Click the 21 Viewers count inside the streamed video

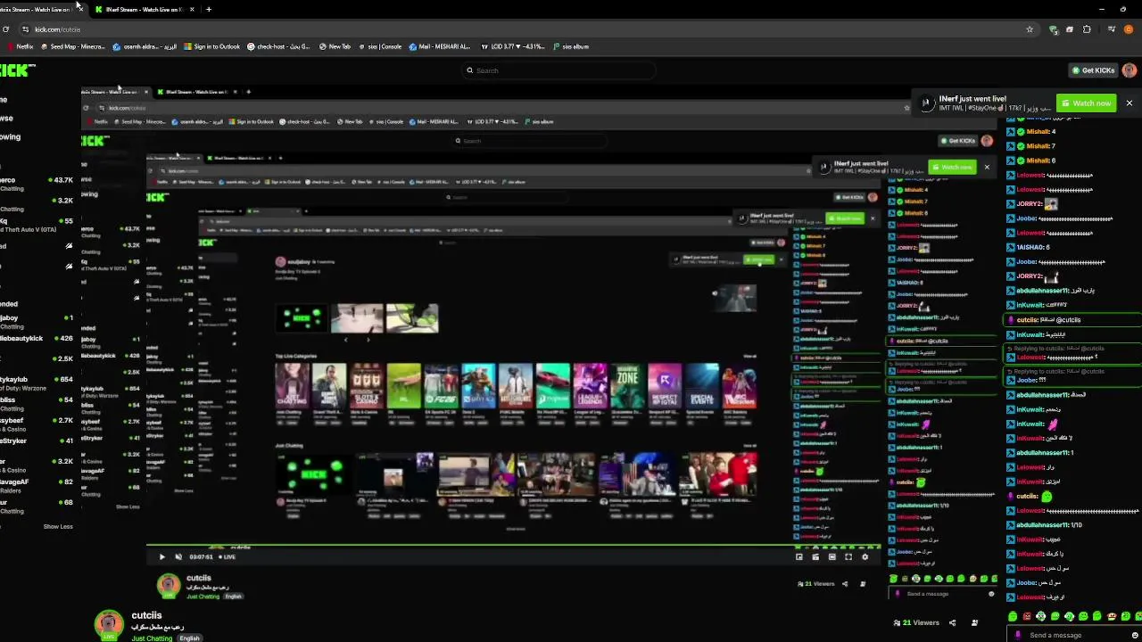tap(816, 584)
